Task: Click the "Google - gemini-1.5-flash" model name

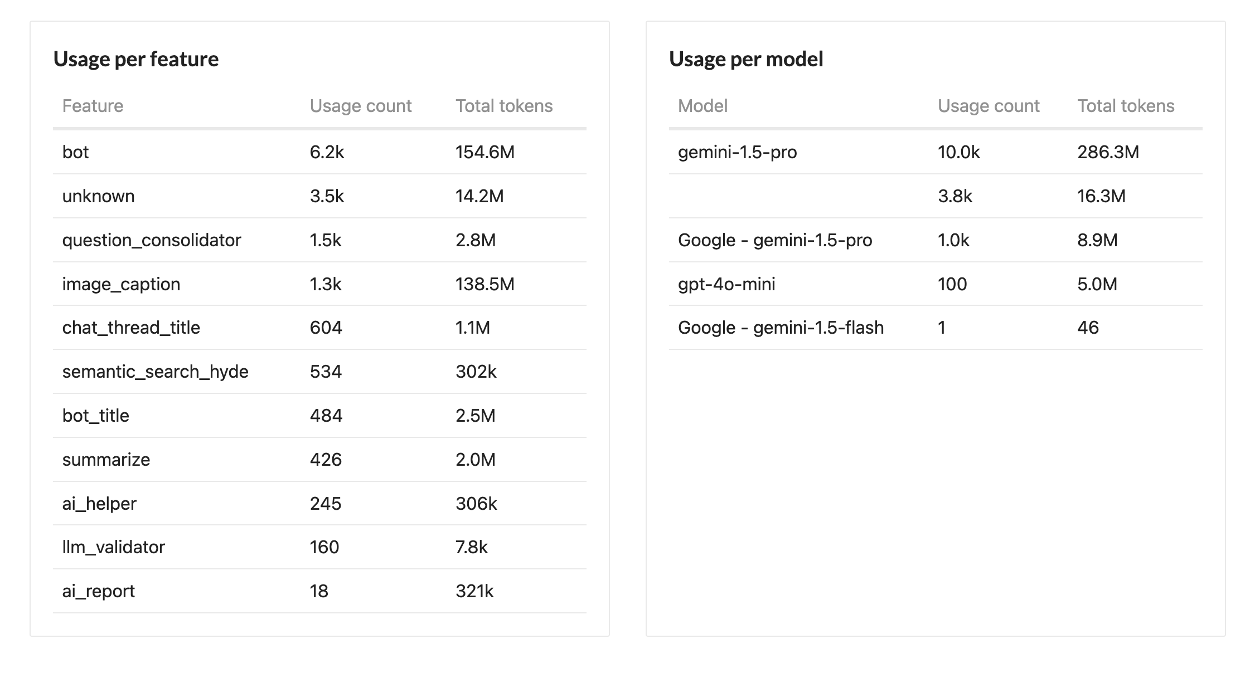Action: click(x=781, y=328)
